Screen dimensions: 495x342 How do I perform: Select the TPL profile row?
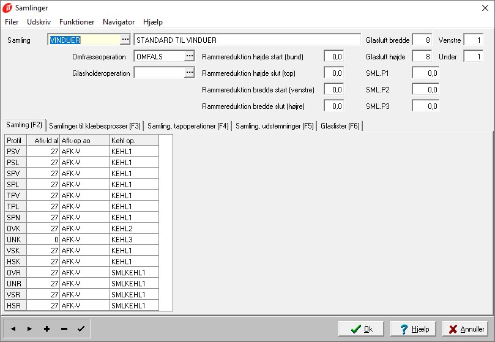(82, 207)
